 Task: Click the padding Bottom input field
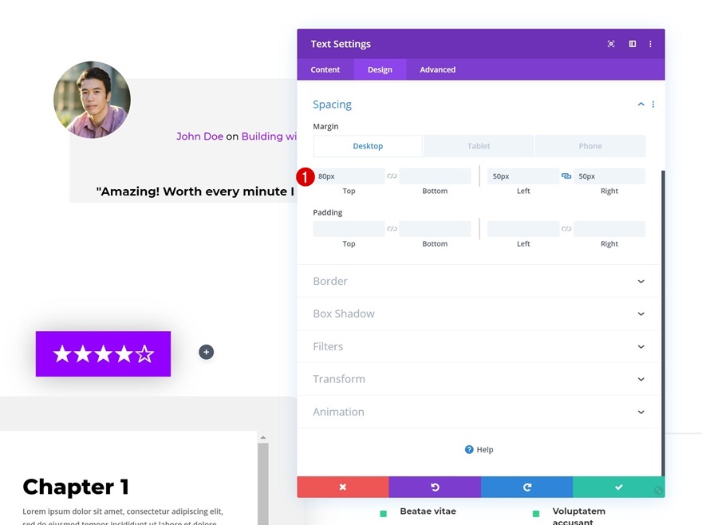435,229
